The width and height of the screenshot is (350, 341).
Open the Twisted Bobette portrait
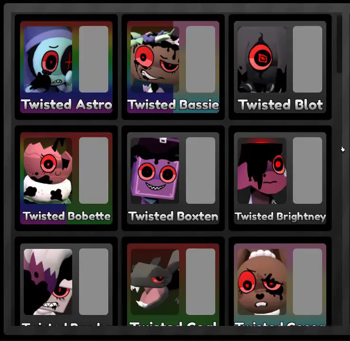tap(48, 170)
